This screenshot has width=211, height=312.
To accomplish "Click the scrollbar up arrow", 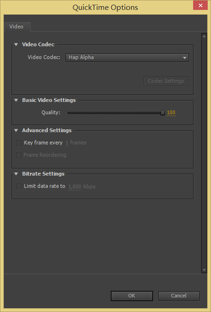I will tap(204, 36).
